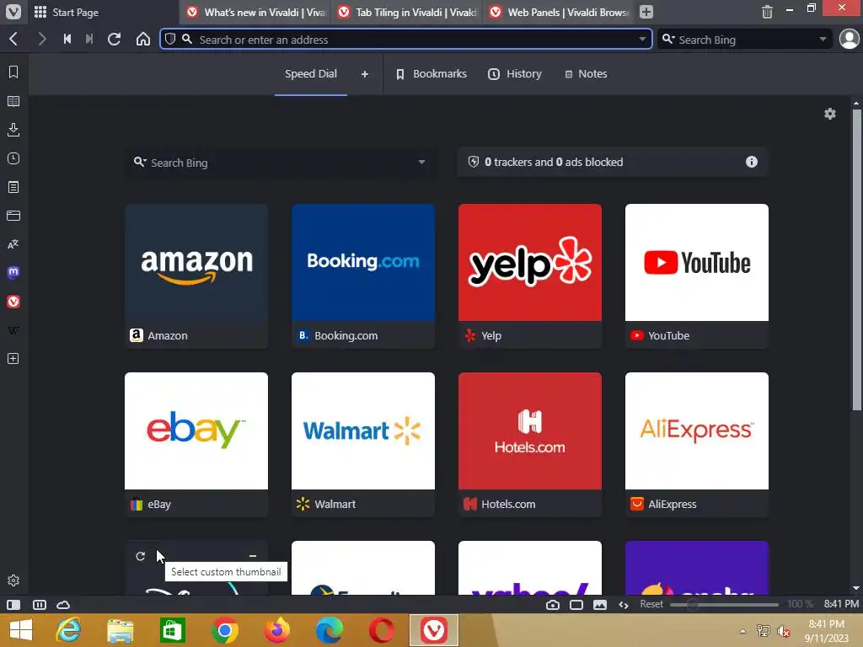Open the Translate panel
The height and width of the screenshot is (647, 863).
point(13,244)
